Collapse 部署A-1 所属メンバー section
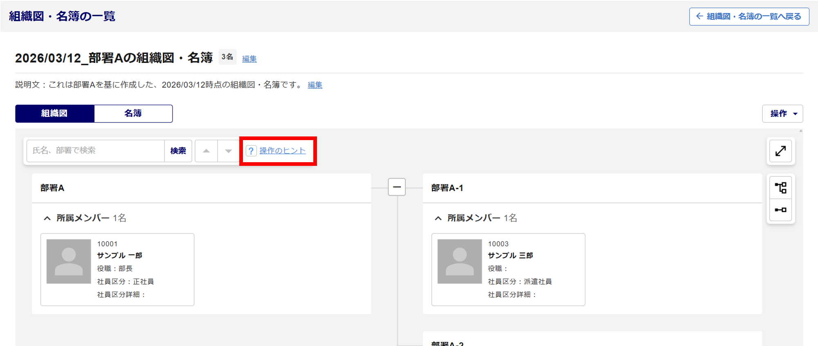Viewport: 818px width, 346px height. (438, 218)
